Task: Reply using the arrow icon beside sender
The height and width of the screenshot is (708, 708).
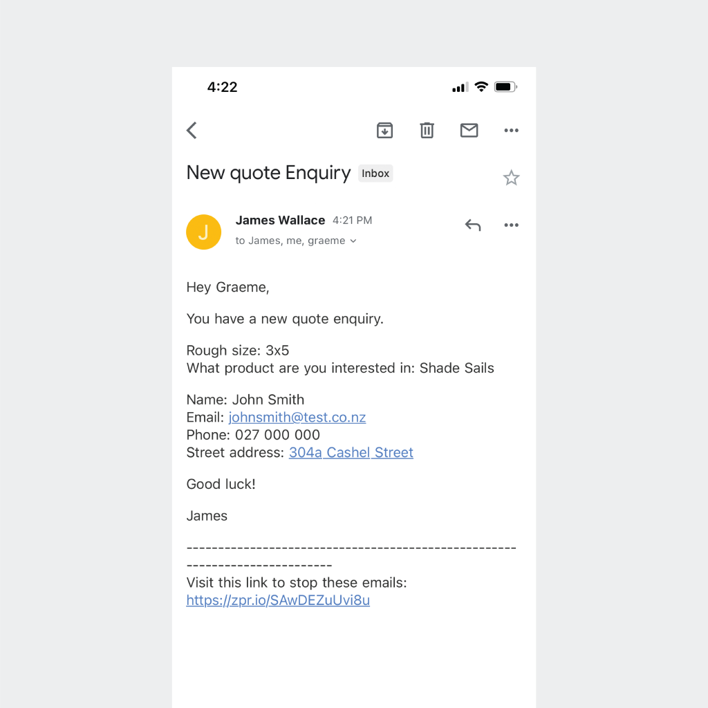Action: click(473, 225)
